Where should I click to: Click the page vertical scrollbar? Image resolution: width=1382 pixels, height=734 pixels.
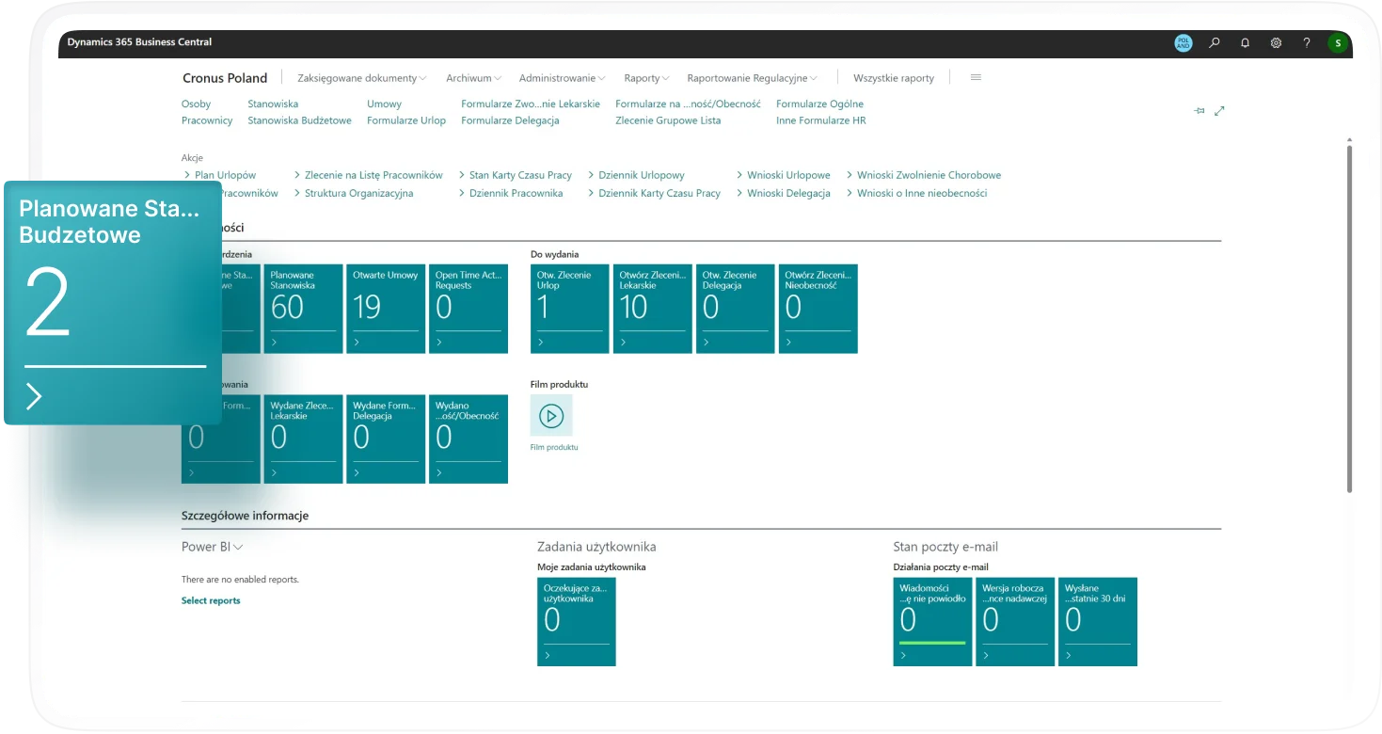[x=1349, y=320]
